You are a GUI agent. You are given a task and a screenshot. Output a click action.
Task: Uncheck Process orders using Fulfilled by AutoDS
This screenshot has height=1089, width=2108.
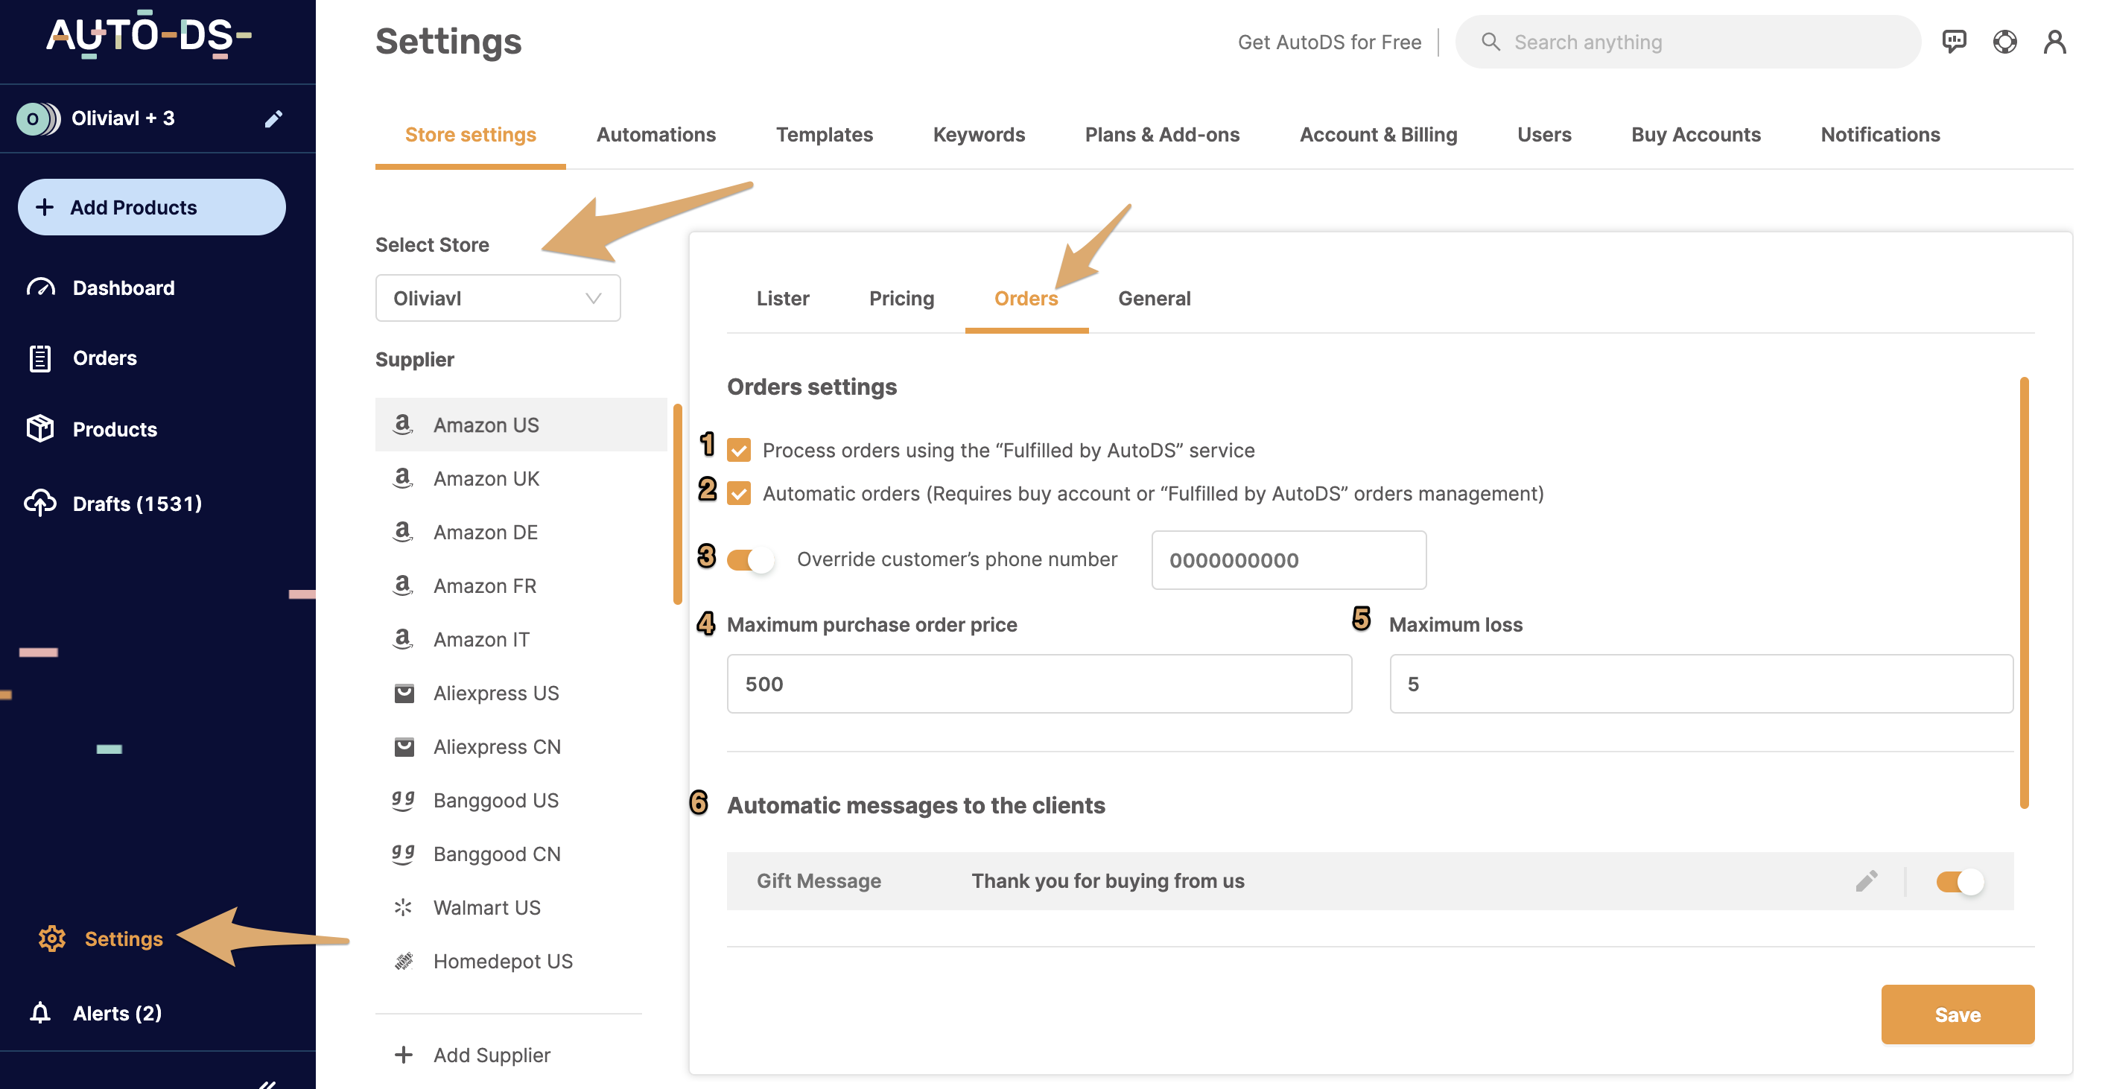click(x=738, y=450)
